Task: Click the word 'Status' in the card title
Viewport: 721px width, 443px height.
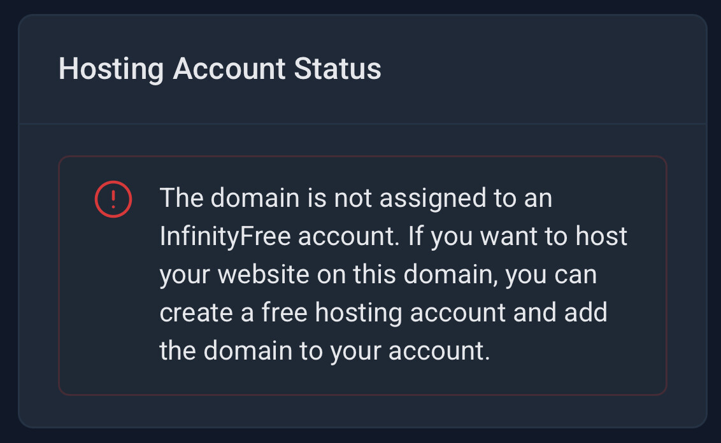Action: pyautogui.click(x=337, y=69)
